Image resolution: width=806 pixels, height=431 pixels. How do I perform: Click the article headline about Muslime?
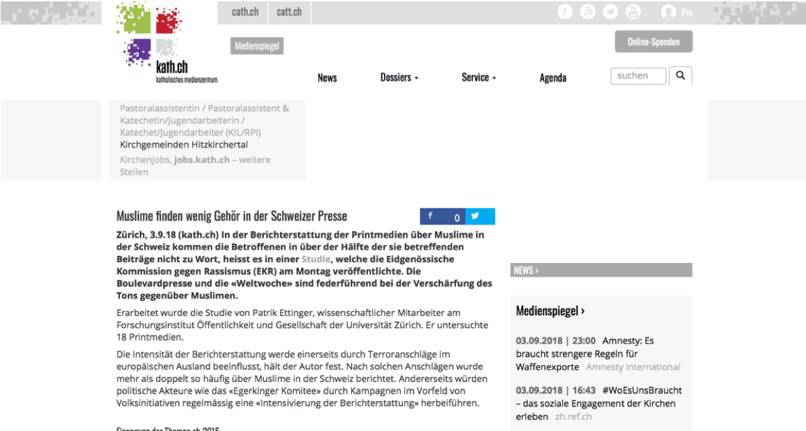(232, 216)
